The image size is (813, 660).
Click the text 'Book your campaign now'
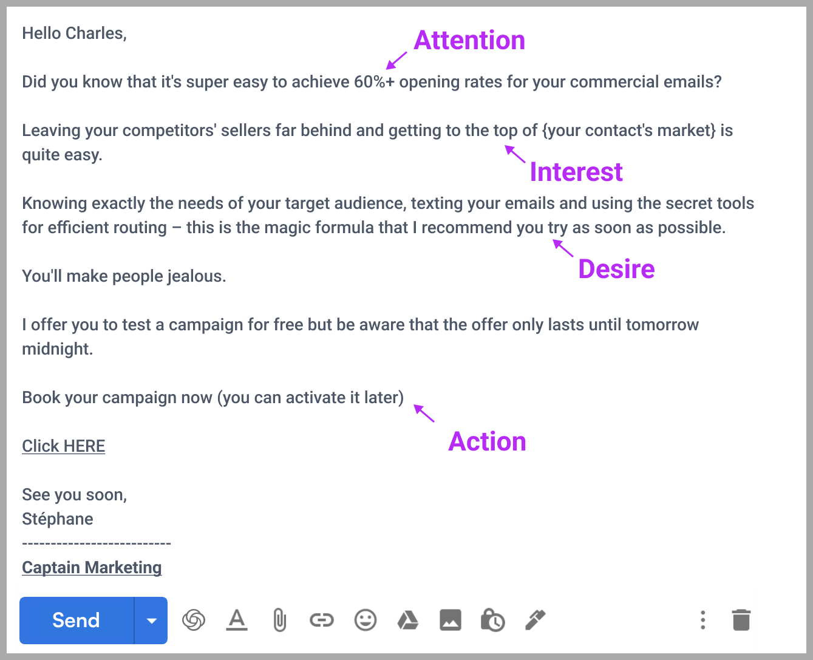(117, 398)
